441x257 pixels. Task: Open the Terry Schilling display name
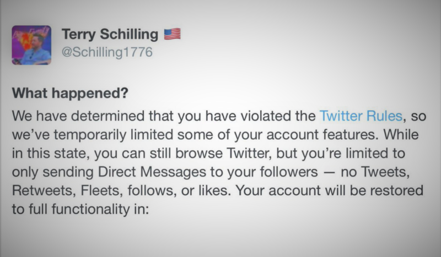[x=110, y=34]
